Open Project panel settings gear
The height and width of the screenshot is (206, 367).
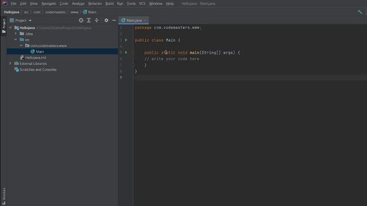pyautogui.click(x=106, y=21)
